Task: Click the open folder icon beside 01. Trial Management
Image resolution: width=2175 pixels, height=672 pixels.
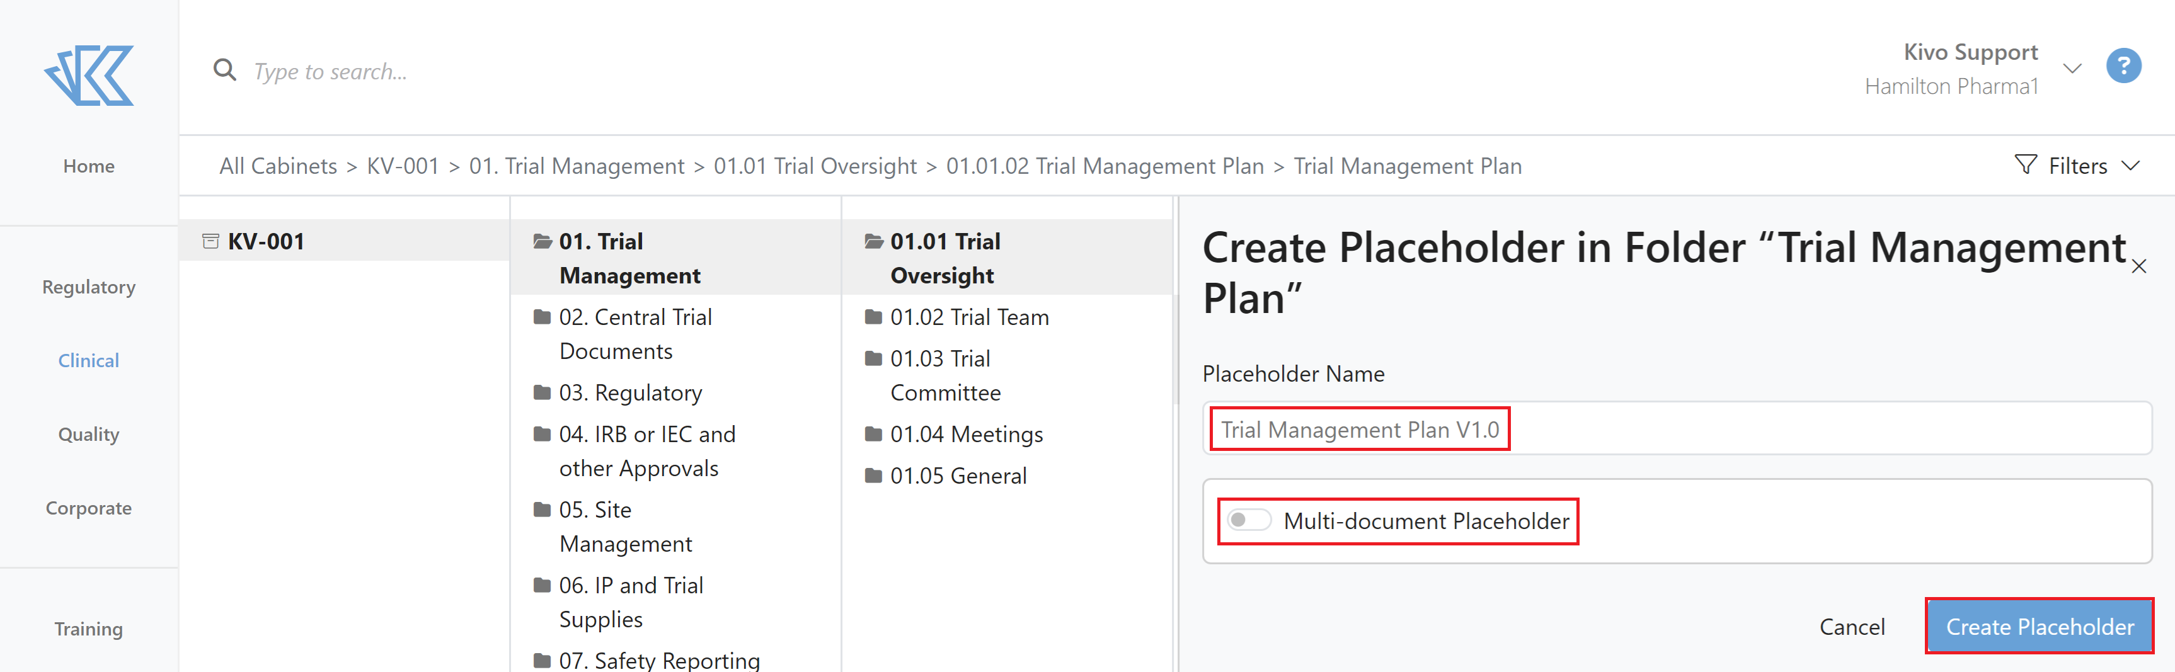Action: click(542, 241)
